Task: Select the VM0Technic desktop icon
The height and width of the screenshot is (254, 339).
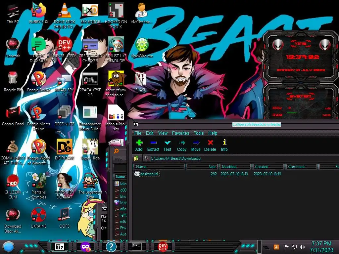Action: (x=142, y=13)
